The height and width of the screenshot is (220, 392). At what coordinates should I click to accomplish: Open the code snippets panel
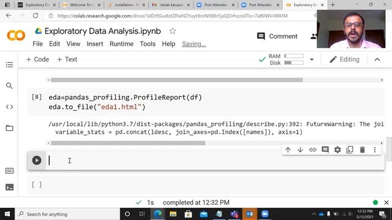tap(9, 107)
